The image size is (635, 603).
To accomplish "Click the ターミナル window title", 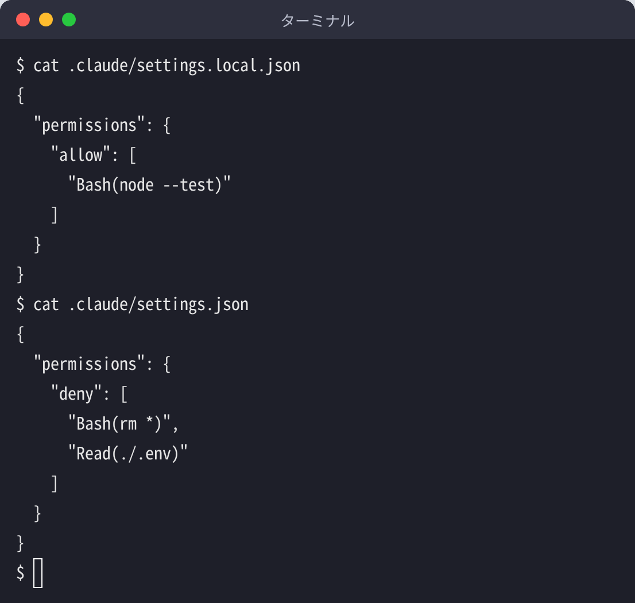I will coord(317,21).
